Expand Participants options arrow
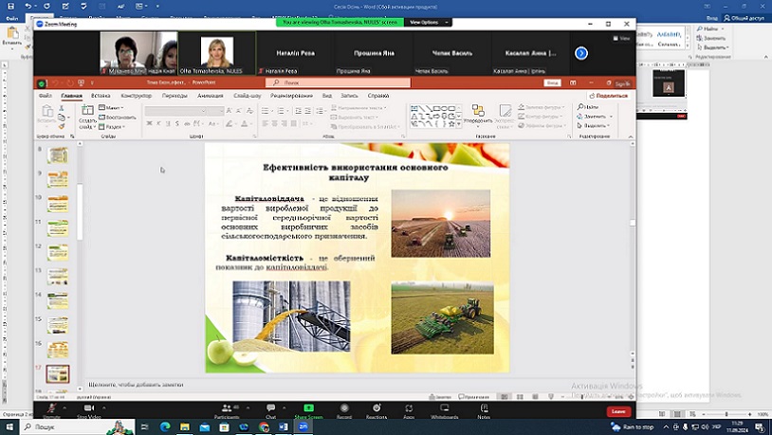 pos(248,408)
